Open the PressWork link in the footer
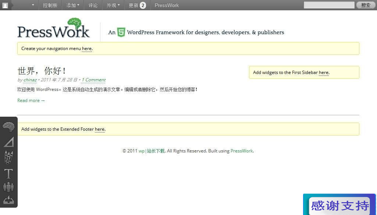 click(x=242, y=151)
